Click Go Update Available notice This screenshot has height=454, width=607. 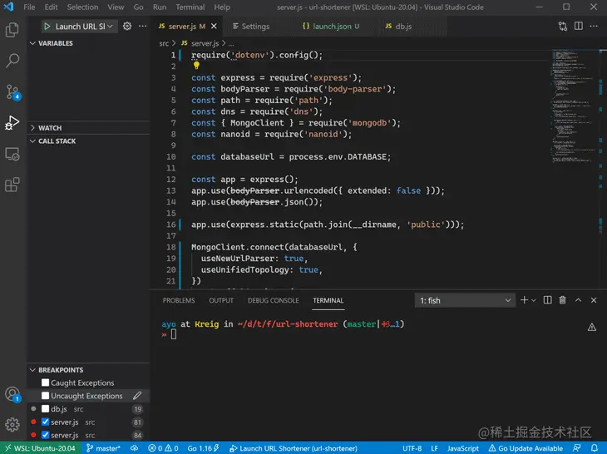click(x=526, y=448)
